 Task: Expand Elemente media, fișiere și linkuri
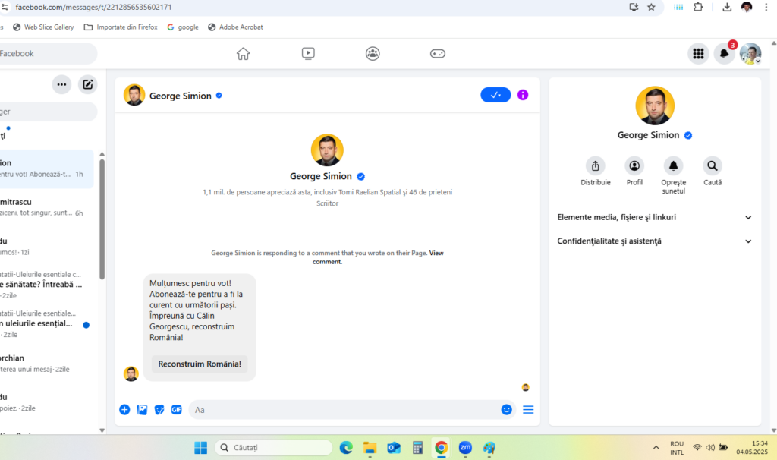[x=655, y=217]
